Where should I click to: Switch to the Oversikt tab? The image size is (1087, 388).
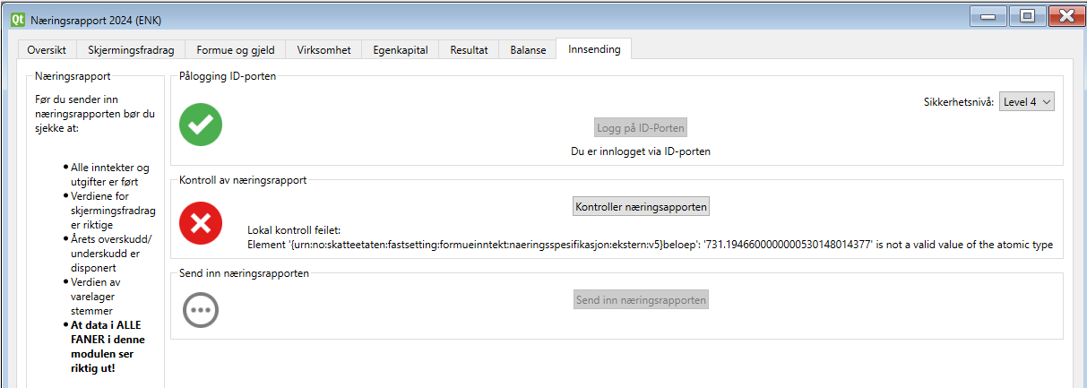[x=47, y=50]
